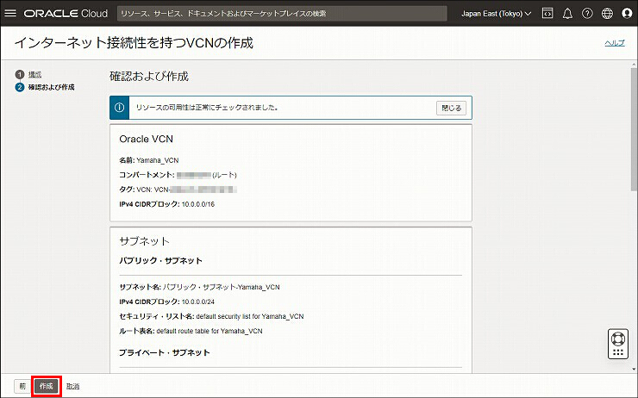Open the user profile avatar
The width and height of the screenshot is (638, 398).
(627, 14)
